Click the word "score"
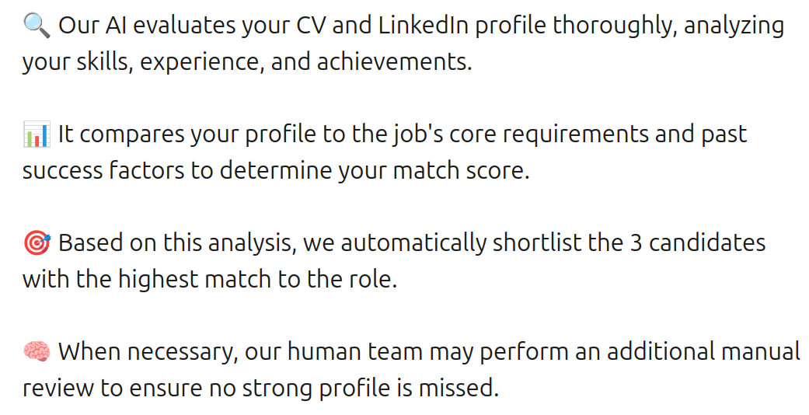Viewport: 809px width, 415px height. (x=497, y=171)
